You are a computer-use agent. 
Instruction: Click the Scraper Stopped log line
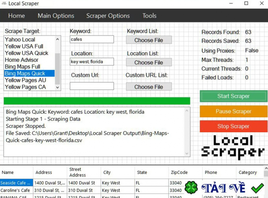pyautogui.click(x=26, y=126)
